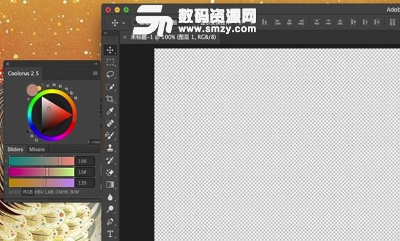Click the yellow minimize window button
This screenshot has width=400, height=241.
[117, 10]
